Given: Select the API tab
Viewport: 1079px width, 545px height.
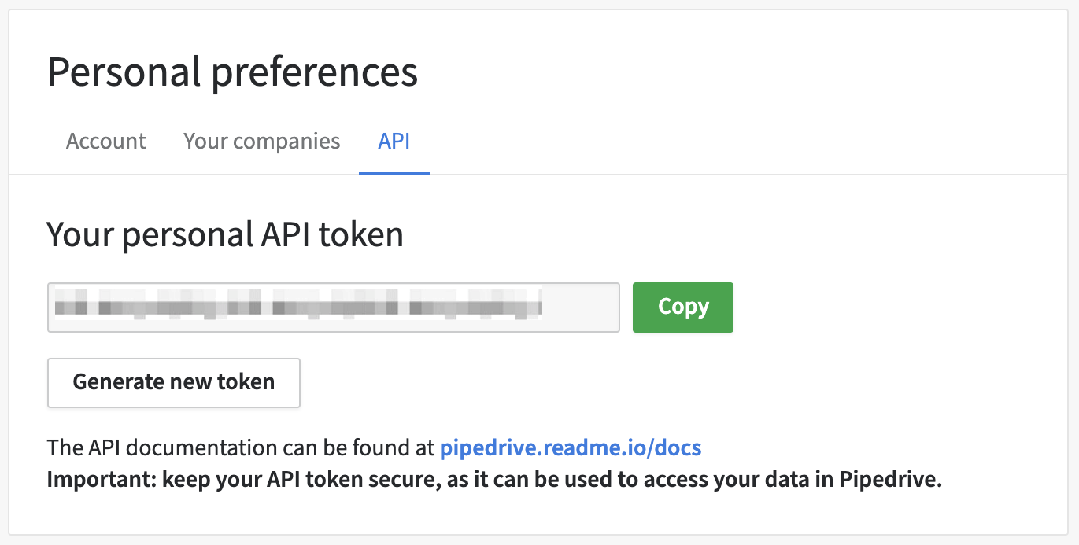Looking at the screenshot, I should pos(394,141).
